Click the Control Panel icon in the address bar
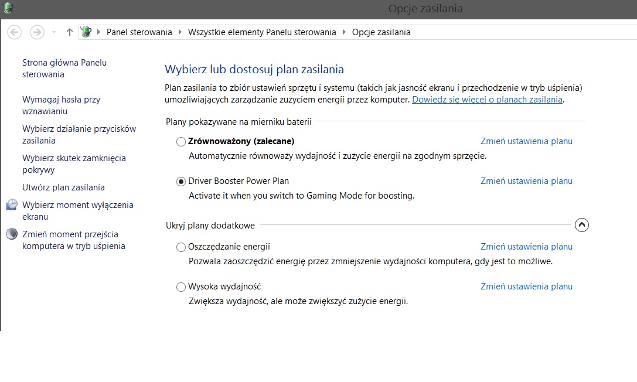637x382 pixels. (86, 32)
